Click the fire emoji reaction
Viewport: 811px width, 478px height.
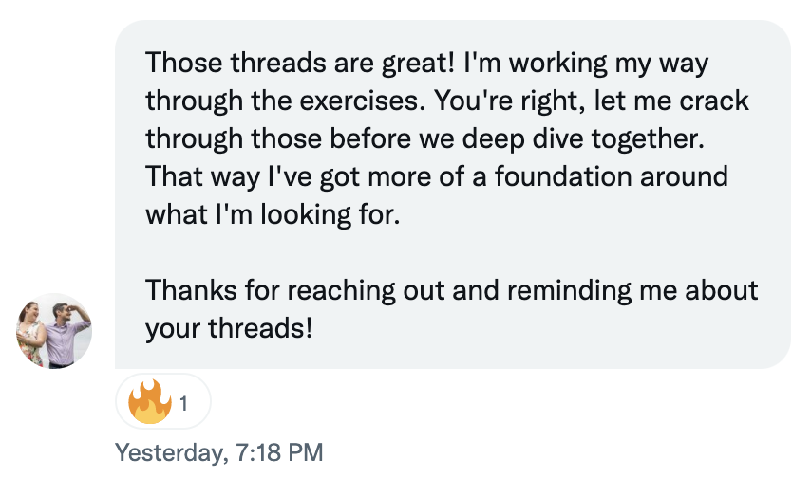(x=149, y=402)
